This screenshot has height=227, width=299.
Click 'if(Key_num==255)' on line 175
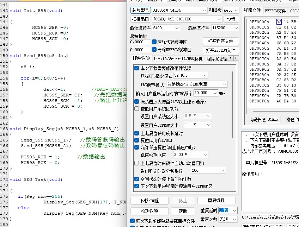point(40,196)
